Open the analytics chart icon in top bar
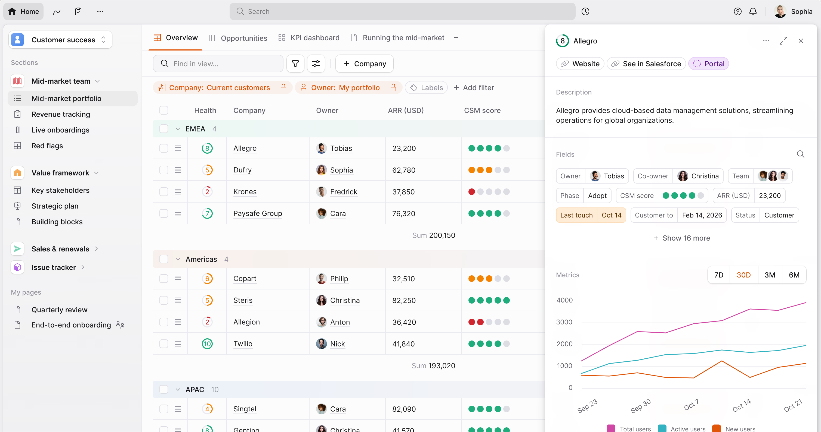 57,11
